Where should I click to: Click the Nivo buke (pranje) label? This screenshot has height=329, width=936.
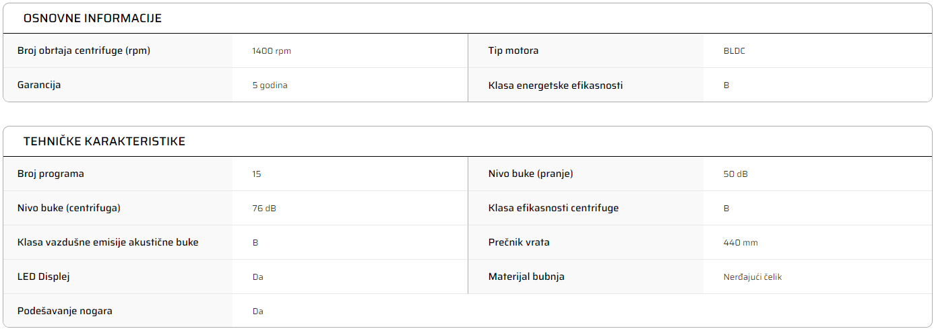(x=530, y=174)
